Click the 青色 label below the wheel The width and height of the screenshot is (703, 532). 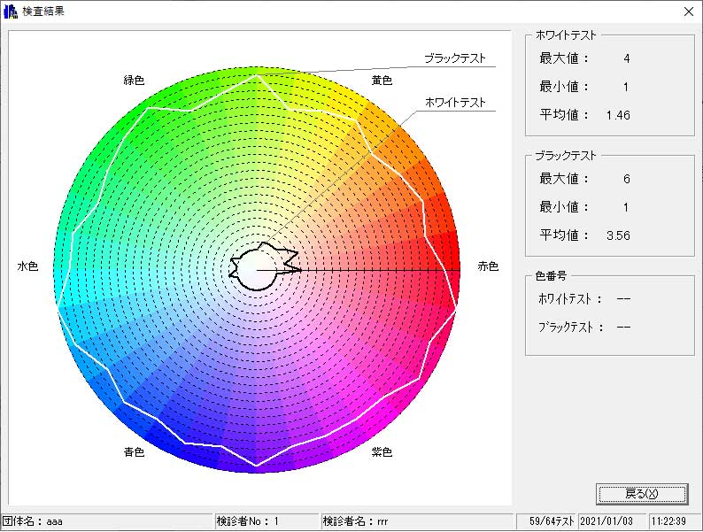click(134, 451)
